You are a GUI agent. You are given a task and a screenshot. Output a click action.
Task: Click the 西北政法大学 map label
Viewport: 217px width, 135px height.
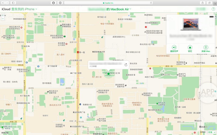pos(55,105)
